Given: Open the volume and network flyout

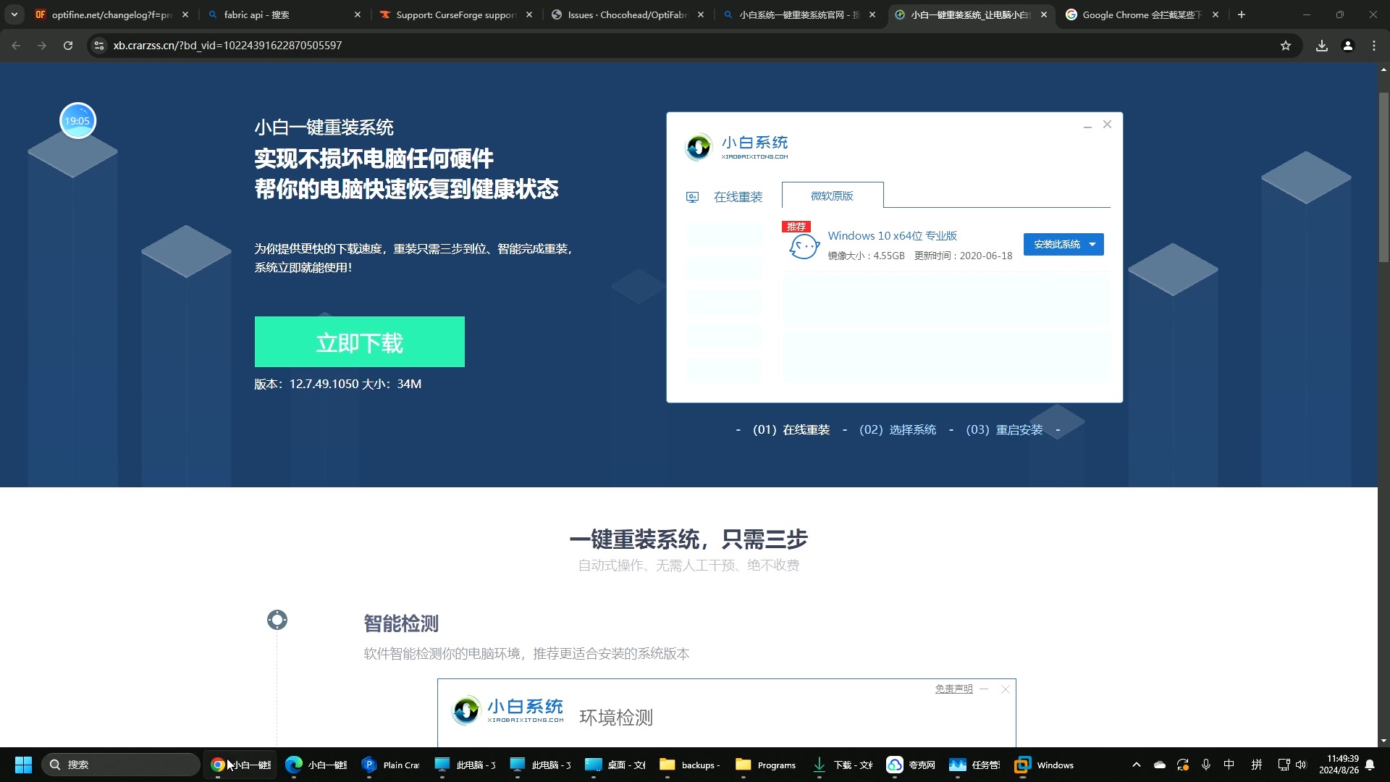Looking at the screenshot, I should pyautogui.click(x=1292, y=765).
